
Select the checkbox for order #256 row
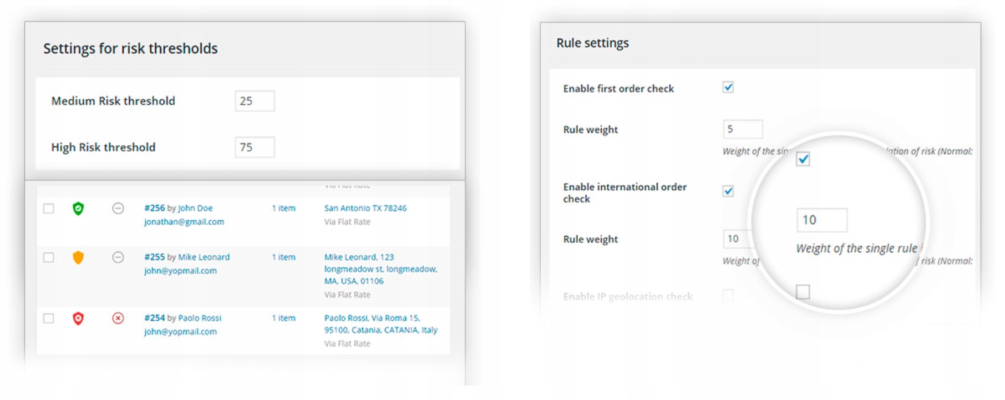click(x=49, y=209)
